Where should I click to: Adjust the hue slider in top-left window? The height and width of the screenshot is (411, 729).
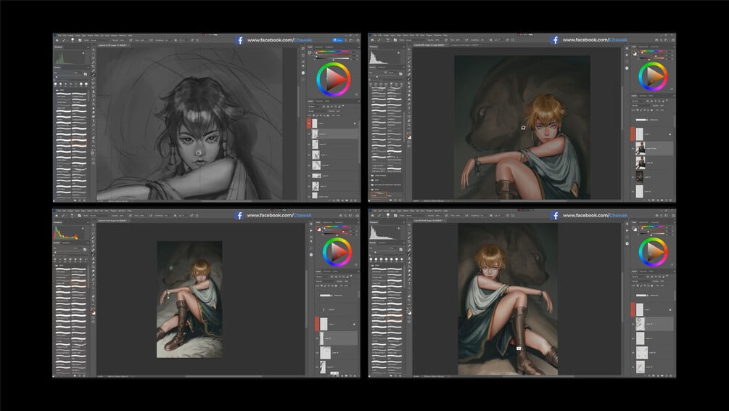334,52
